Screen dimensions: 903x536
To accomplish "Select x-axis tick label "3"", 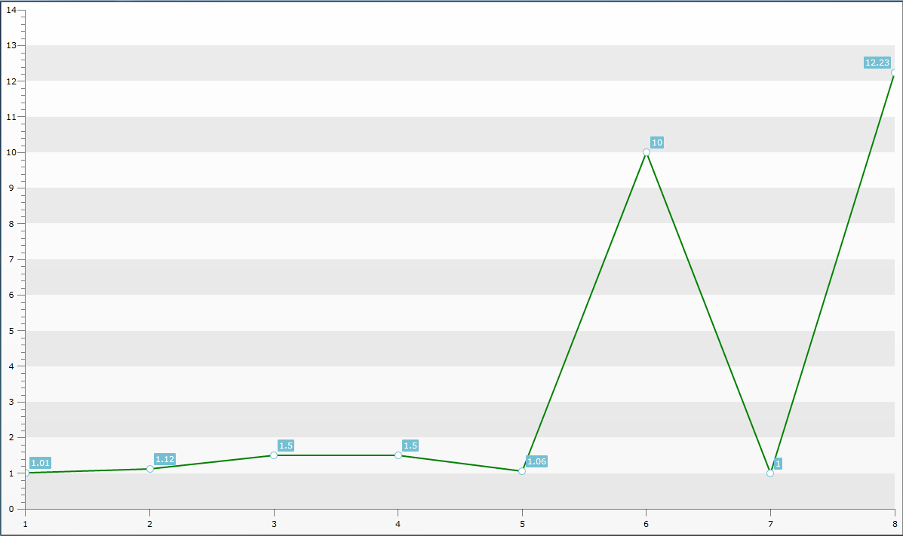I will click(x=274, y=524).
